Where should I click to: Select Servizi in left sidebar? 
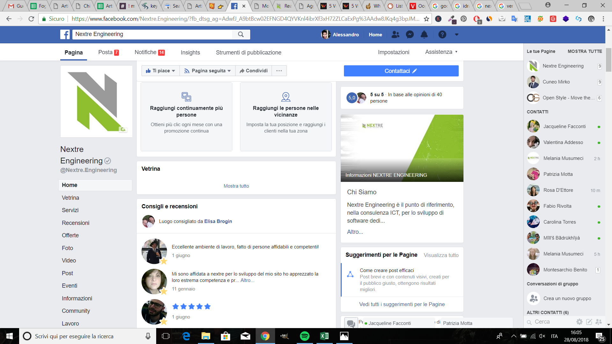tap(70, 210)
